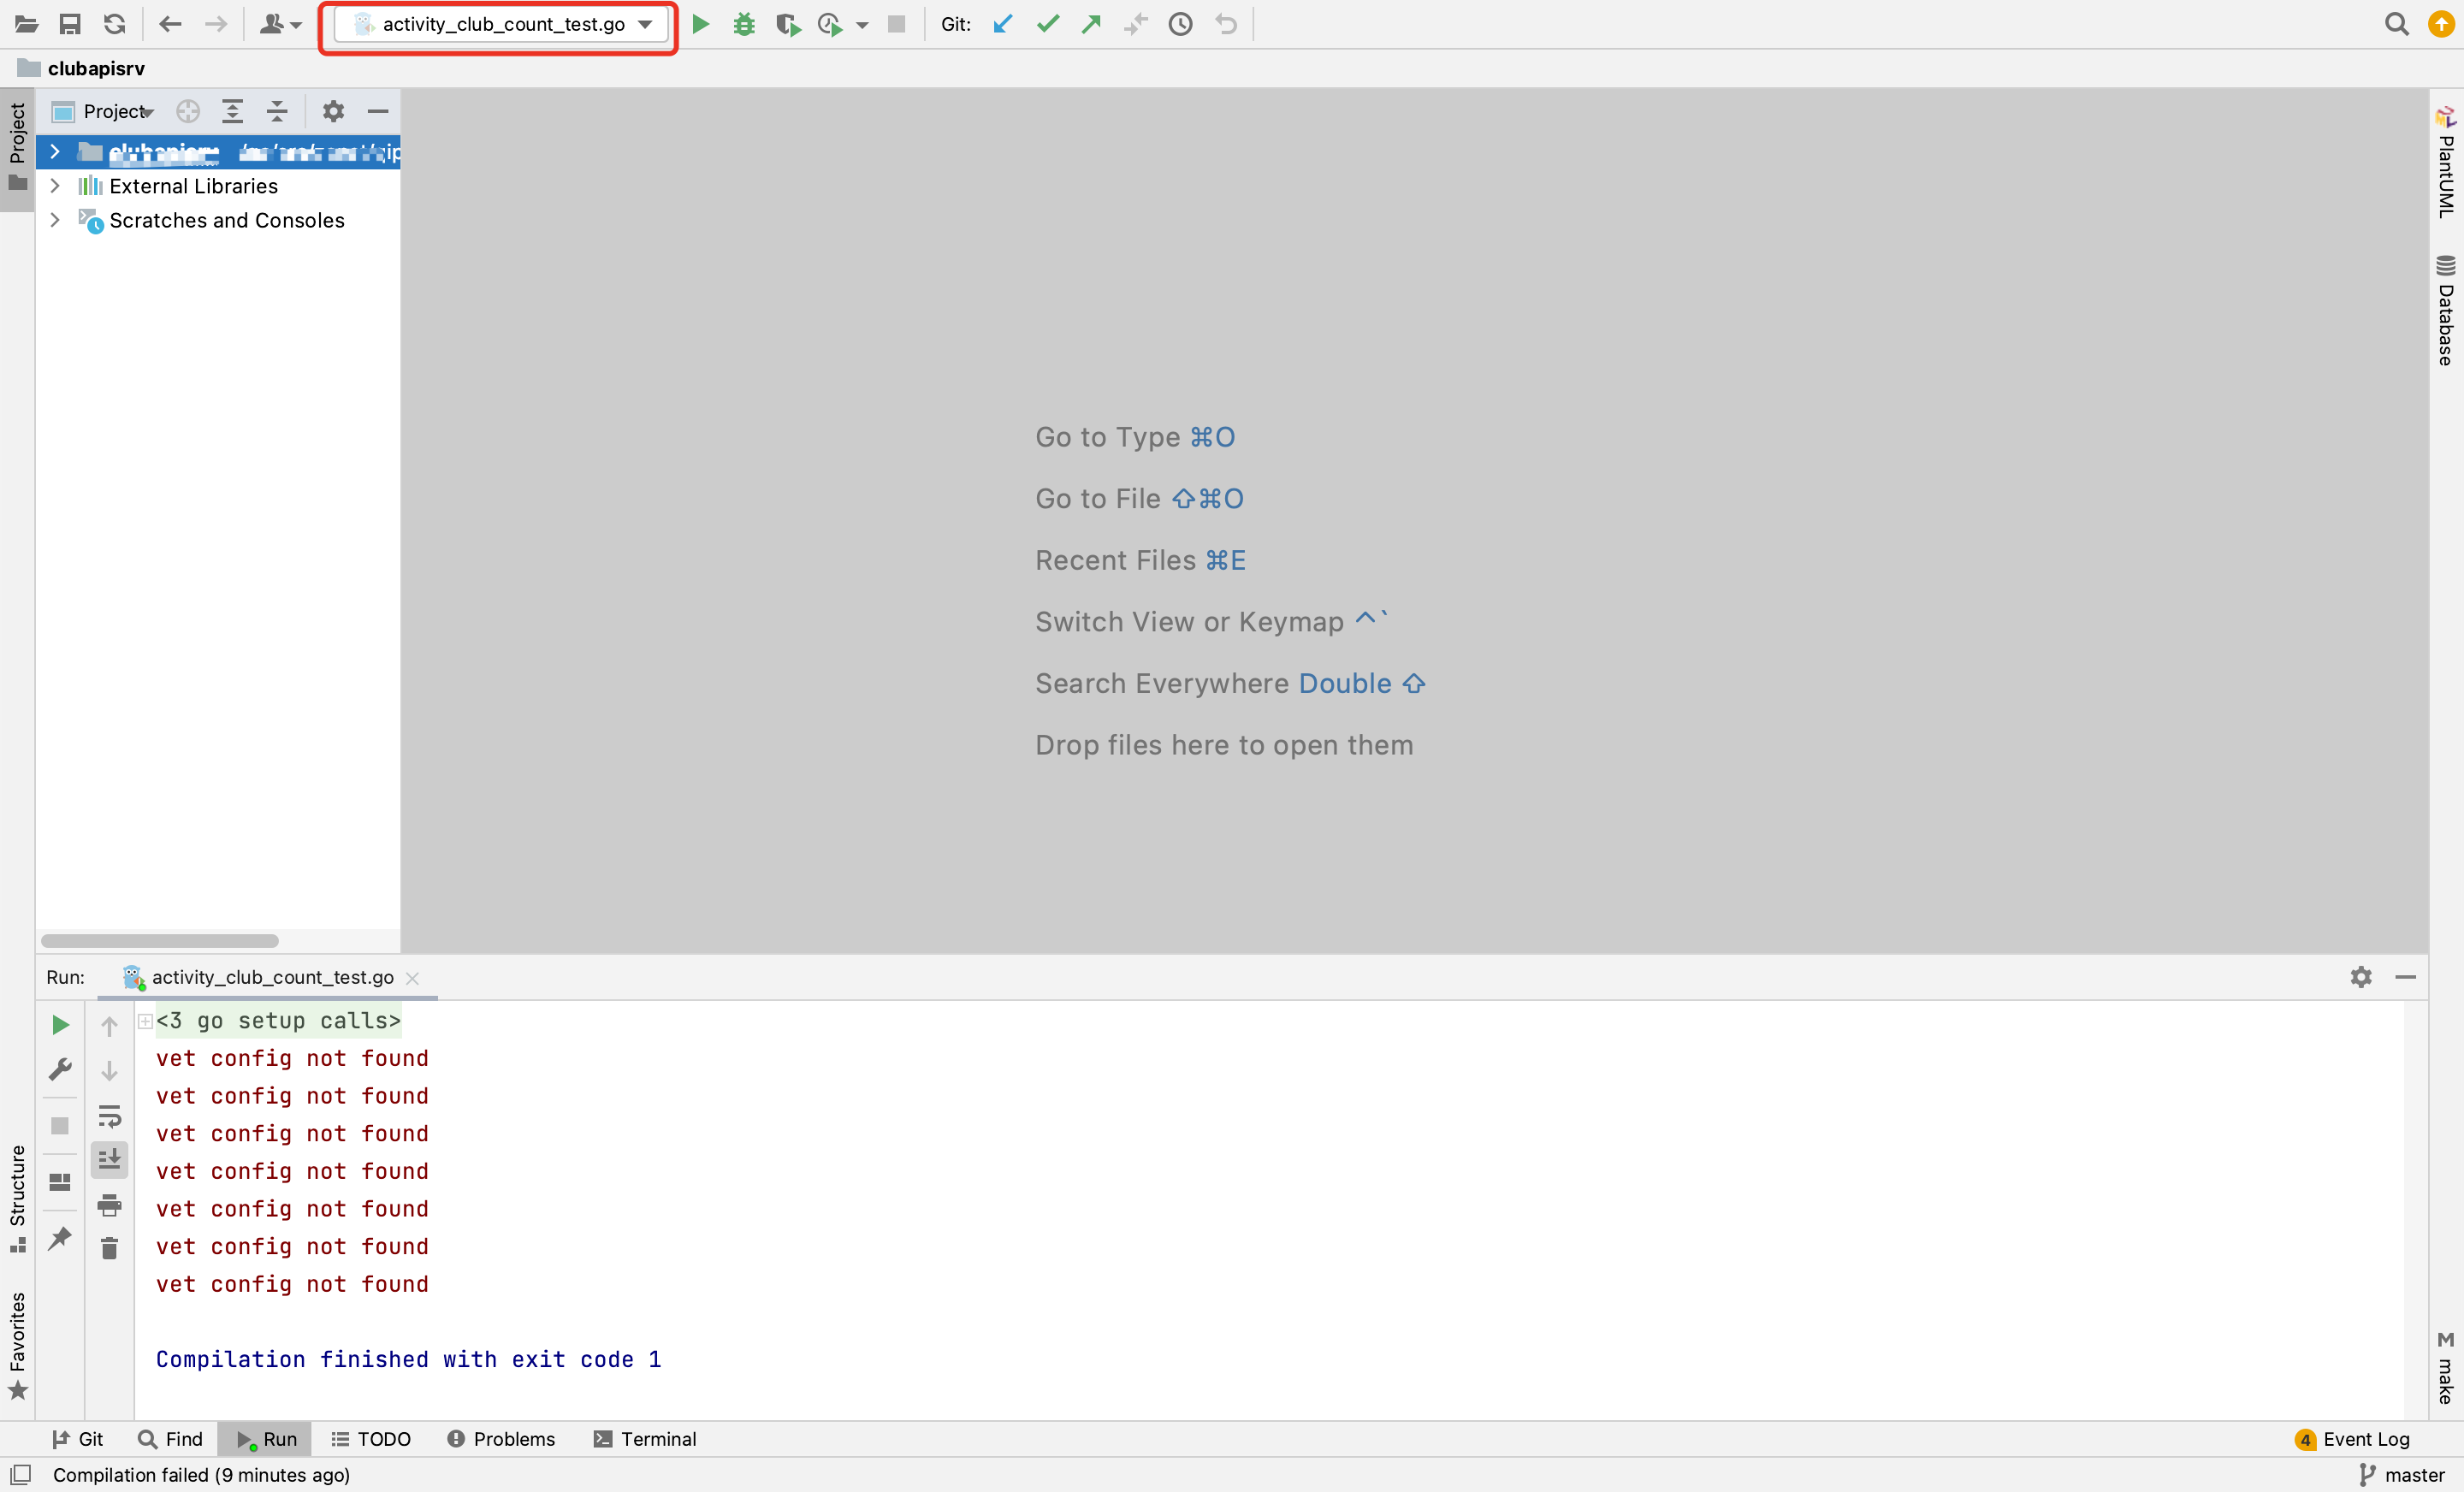This screenshot has height=1492, width=2464.
Task: Update project with Git blue arrow
Action: [1003, 24]
